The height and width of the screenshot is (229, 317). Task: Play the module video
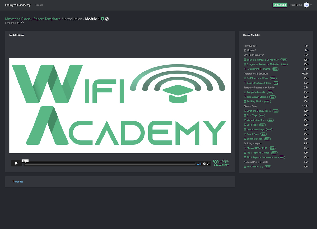[16, 163]
